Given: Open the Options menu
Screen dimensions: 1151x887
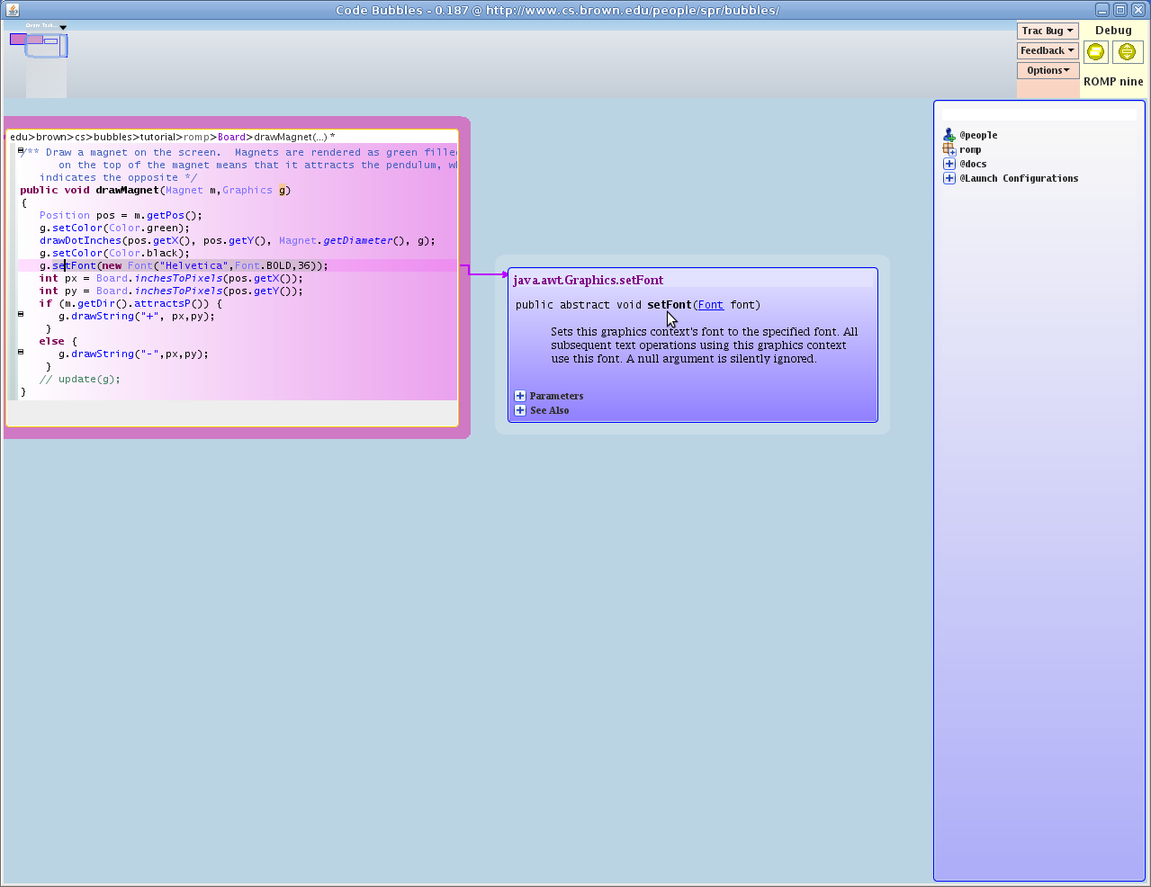Looking at the screenshot, I should click(1048, 70).
